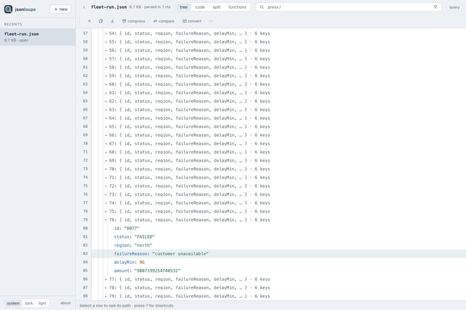466x310 pixels.
Task: Select the region: "north" row
Action: coord(279,245)
